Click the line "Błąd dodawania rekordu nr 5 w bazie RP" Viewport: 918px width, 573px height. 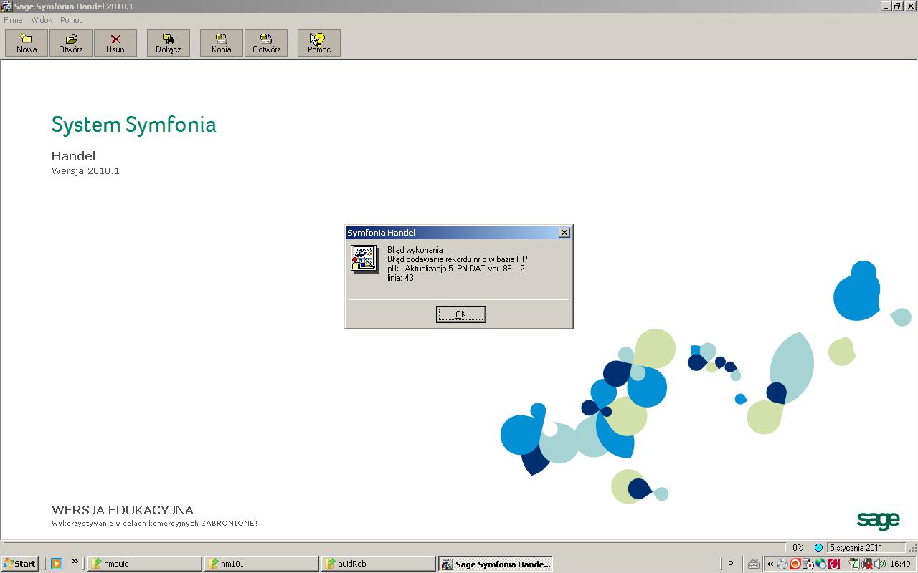pos(457,259)
